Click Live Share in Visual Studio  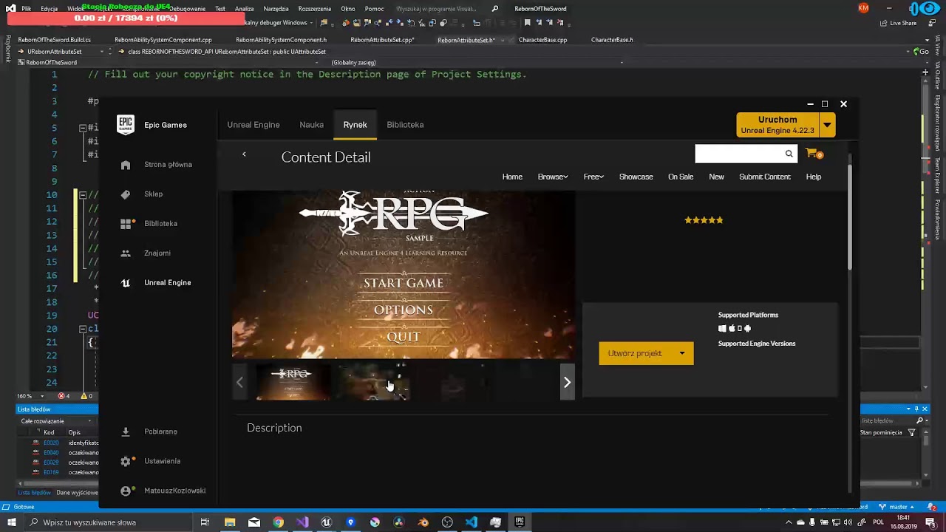[898, 23]
